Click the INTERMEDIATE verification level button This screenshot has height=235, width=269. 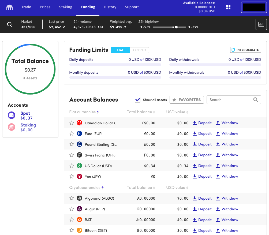click(x=245, y=50)
